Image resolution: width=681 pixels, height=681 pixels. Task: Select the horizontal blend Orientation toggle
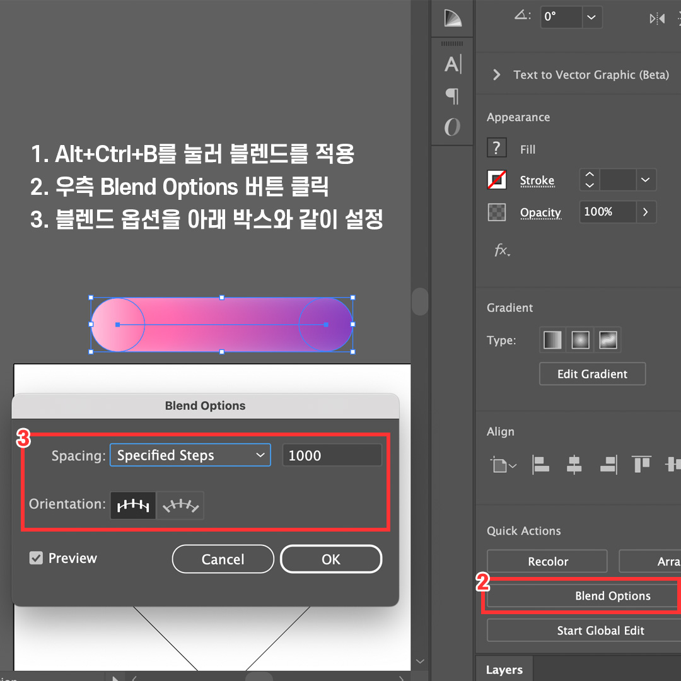[132, 505]
